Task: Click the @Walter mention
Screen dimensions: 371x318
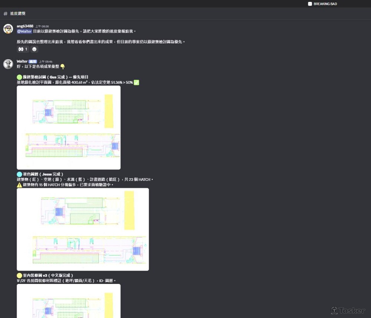Action: click(24, 32)
